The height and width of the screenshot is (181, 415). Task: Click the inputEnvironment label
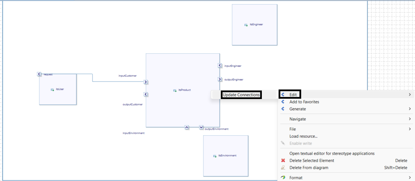point(133,133)
